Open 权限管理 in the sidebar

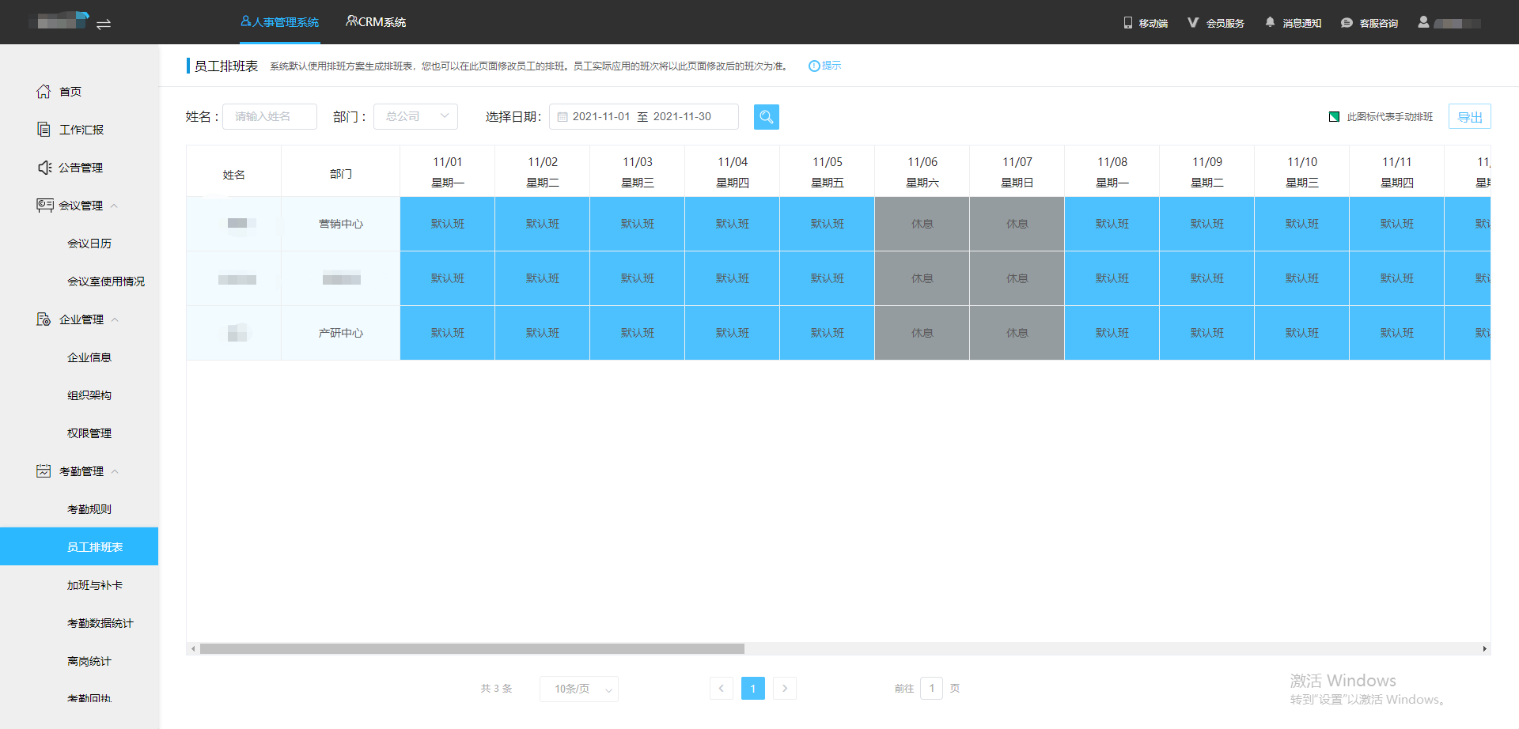[89, 433]
